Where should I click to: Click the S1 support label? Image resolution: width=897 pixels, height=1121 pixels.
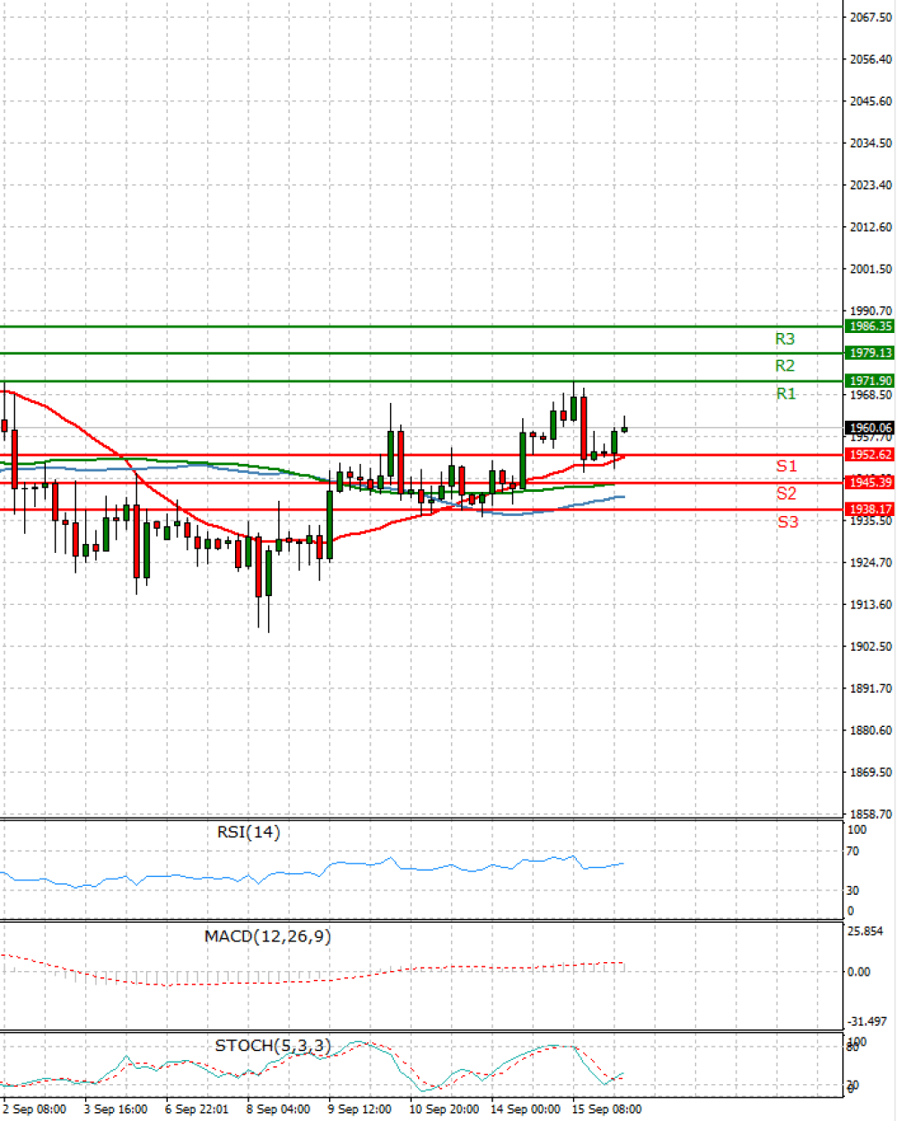click(787, 467)
